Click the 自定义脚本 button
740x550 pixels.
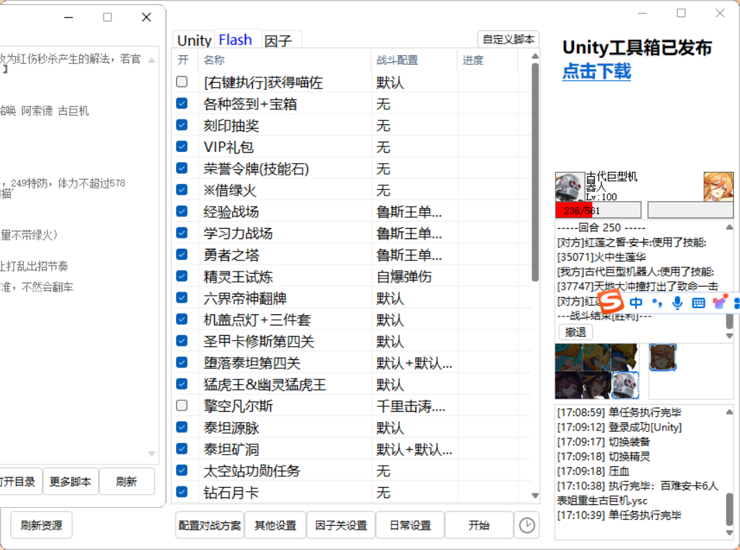[x=509, y=39]
